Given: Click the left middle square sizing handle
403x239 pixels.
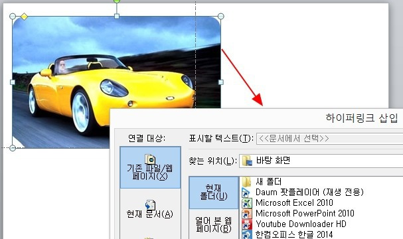Looking at the screenshot, I should point(13,82).
